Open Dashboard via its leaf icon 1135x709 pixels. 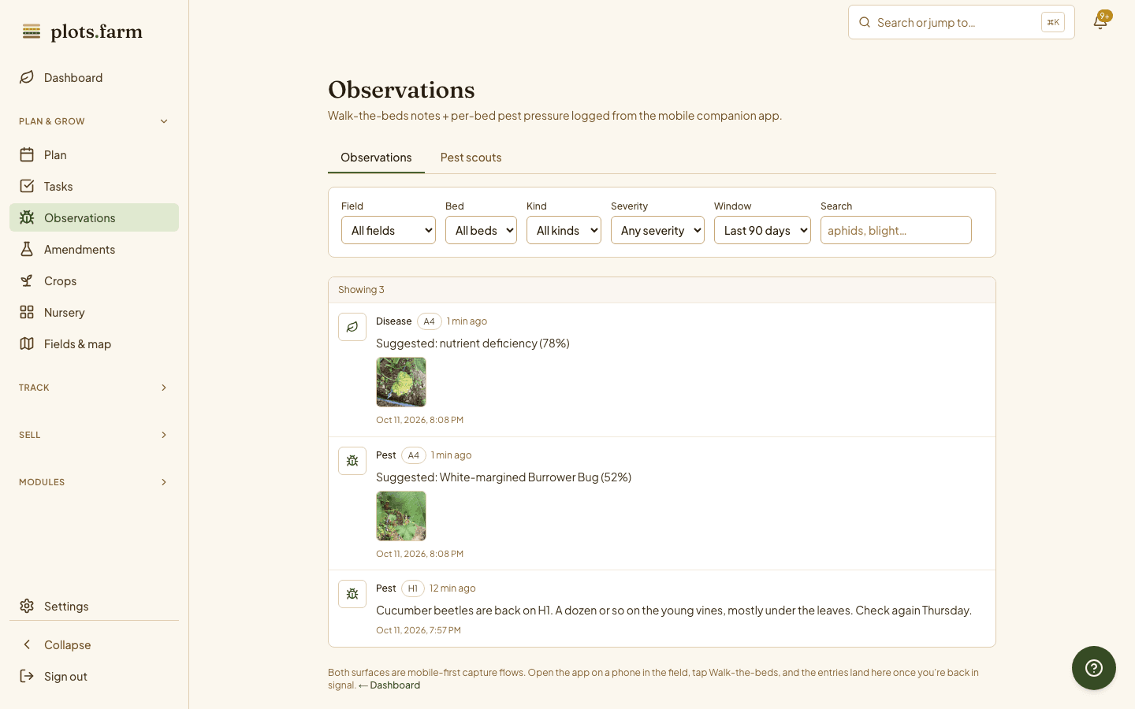[x=27, y=77]
